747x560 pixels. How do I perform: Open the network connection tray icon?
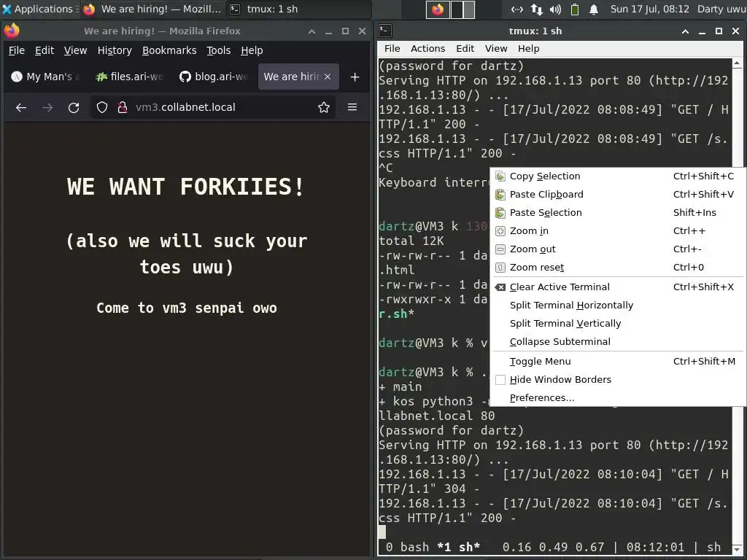click(517, 9)
